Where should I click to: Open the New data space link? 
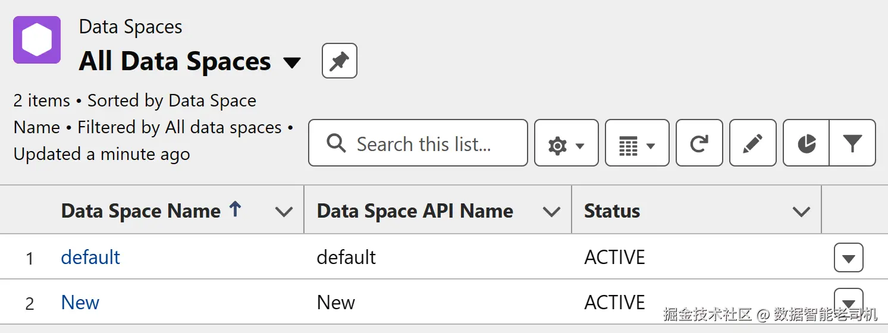pos(80,303)
